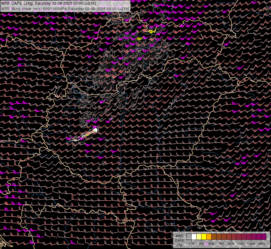Click the 1500 legend value
This screenshot has height=249, width=271.
coord(261,244)
